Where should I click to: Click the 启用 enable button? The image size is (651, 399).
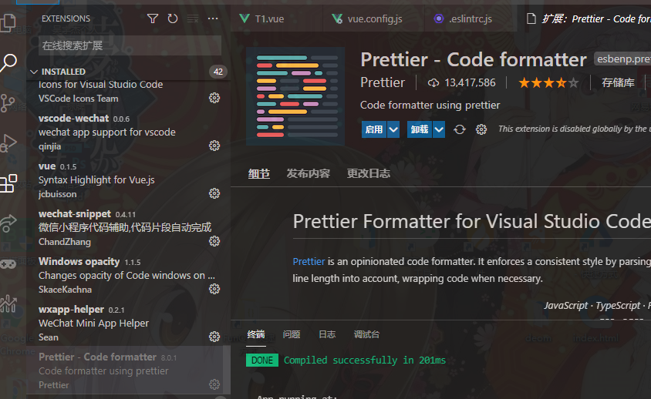pyautogui.click(x=374, y=129)
